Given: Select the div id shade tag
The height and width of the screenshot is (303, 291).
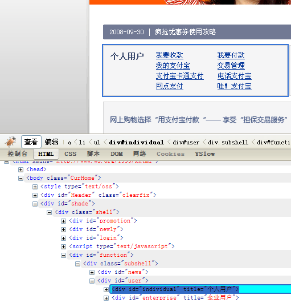Looking at the screenshot, I should coord(68,204).
